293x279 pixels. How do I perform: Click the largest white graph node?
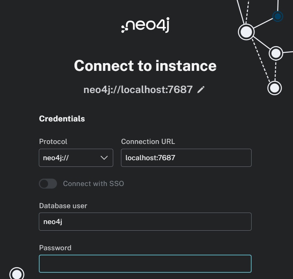pyautogui.click(x=246, y=32)
